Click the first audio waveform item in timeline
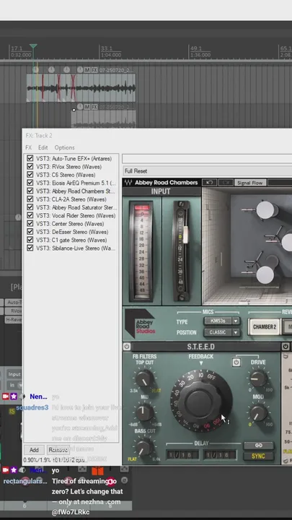 click(81, 88)
